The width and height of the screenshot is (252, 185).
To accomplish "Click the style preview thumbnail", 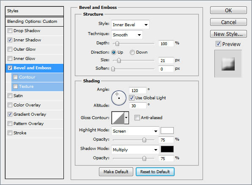I will coord(228,64).
